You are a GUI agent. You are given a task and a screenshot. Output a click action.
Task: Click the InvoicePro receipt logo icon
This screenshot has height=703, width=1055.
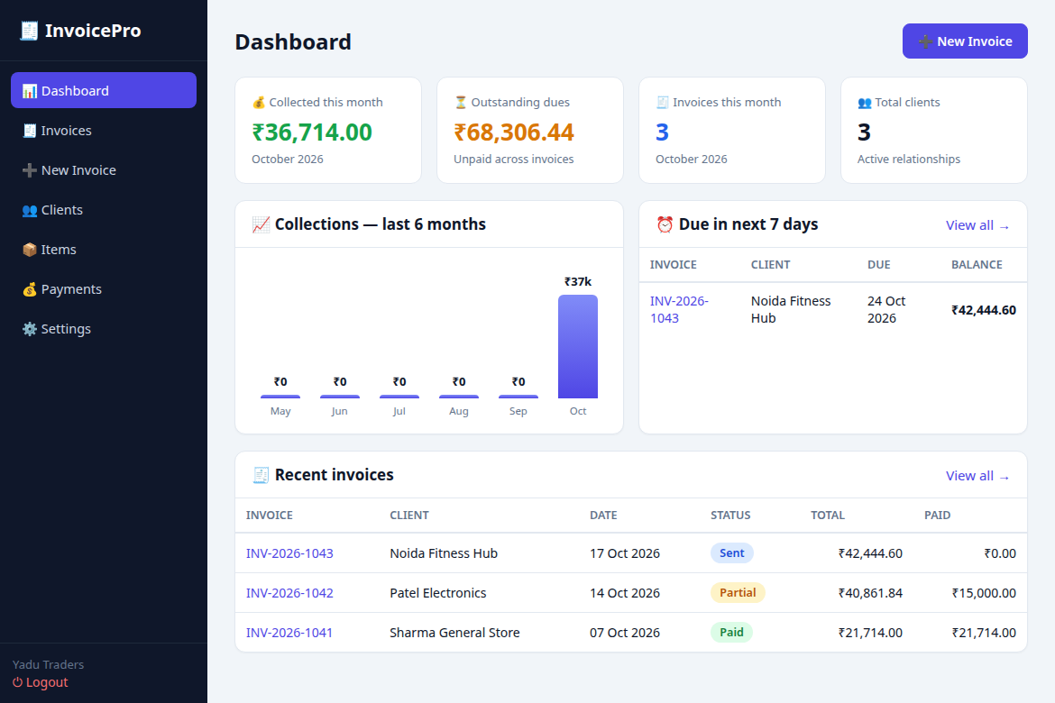click(x=29, y=31)
